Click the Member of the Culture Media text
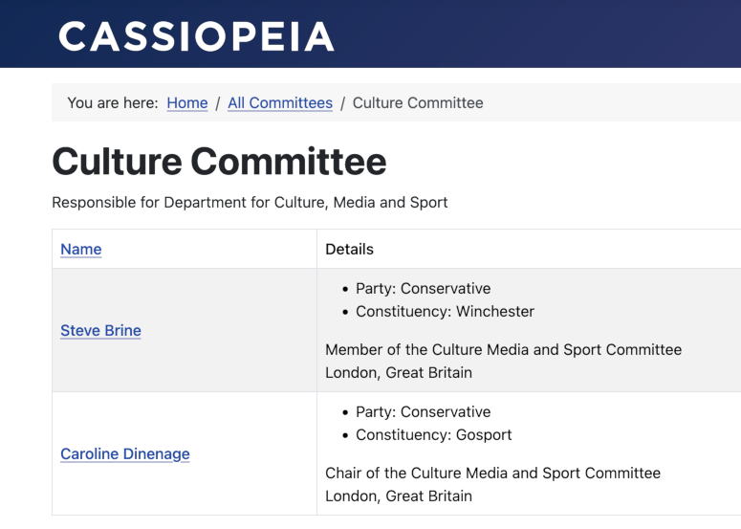 pos(503,350)
